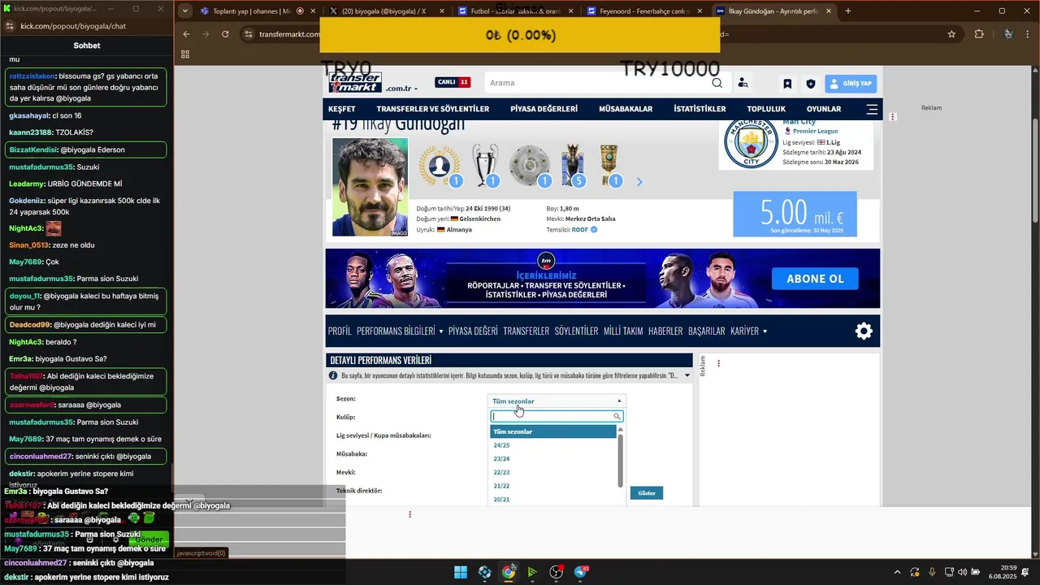Open the İSTATİSTİKLER menu
Screen dimensions: 1040x585
700,109
